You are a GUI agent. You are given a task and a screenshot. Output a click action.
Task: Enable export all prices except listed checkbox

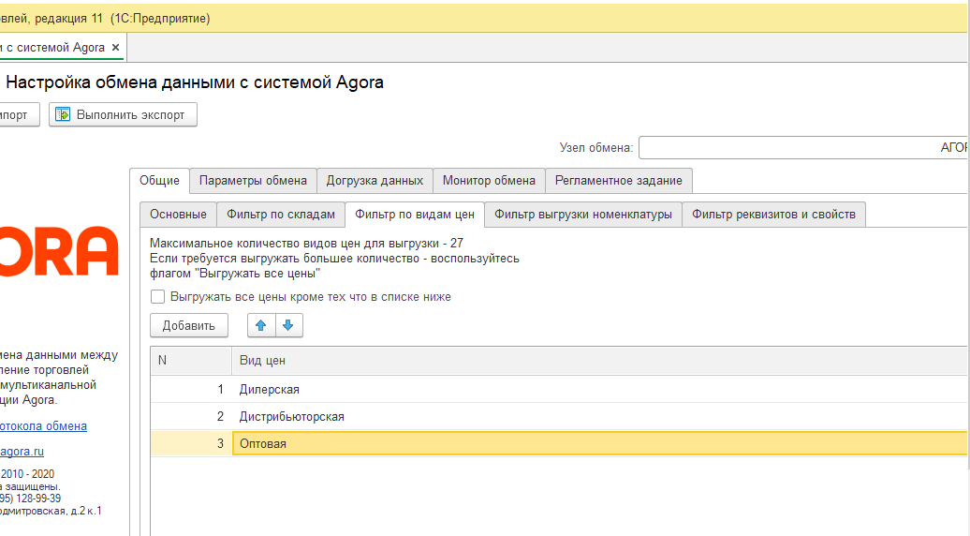click(158, 297)
